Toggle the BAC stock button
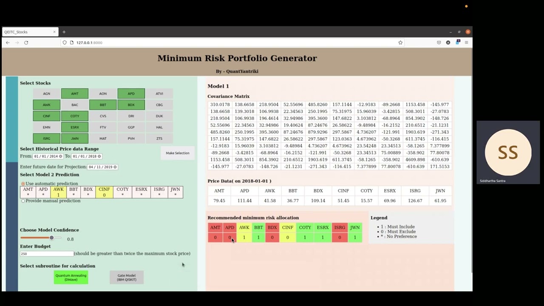 click(x=75, y=105)
